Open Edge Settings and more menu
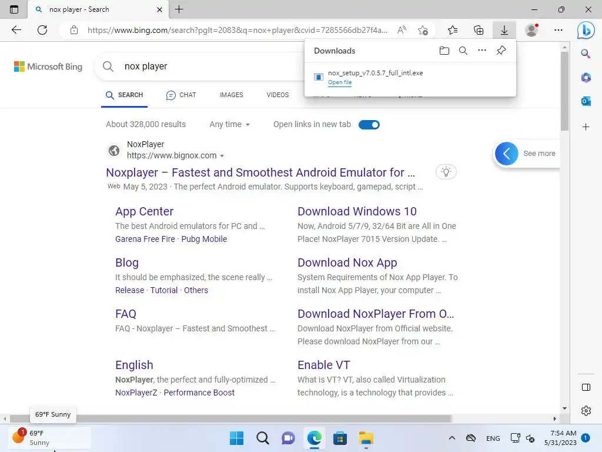The width and height of the screenshot is (602, 452). point(558,30)
